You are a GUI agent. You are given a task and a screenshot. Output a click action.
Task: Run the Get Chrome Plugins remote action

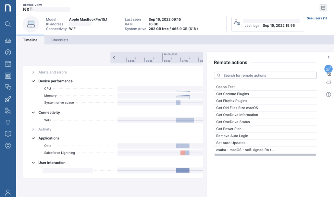232,94
